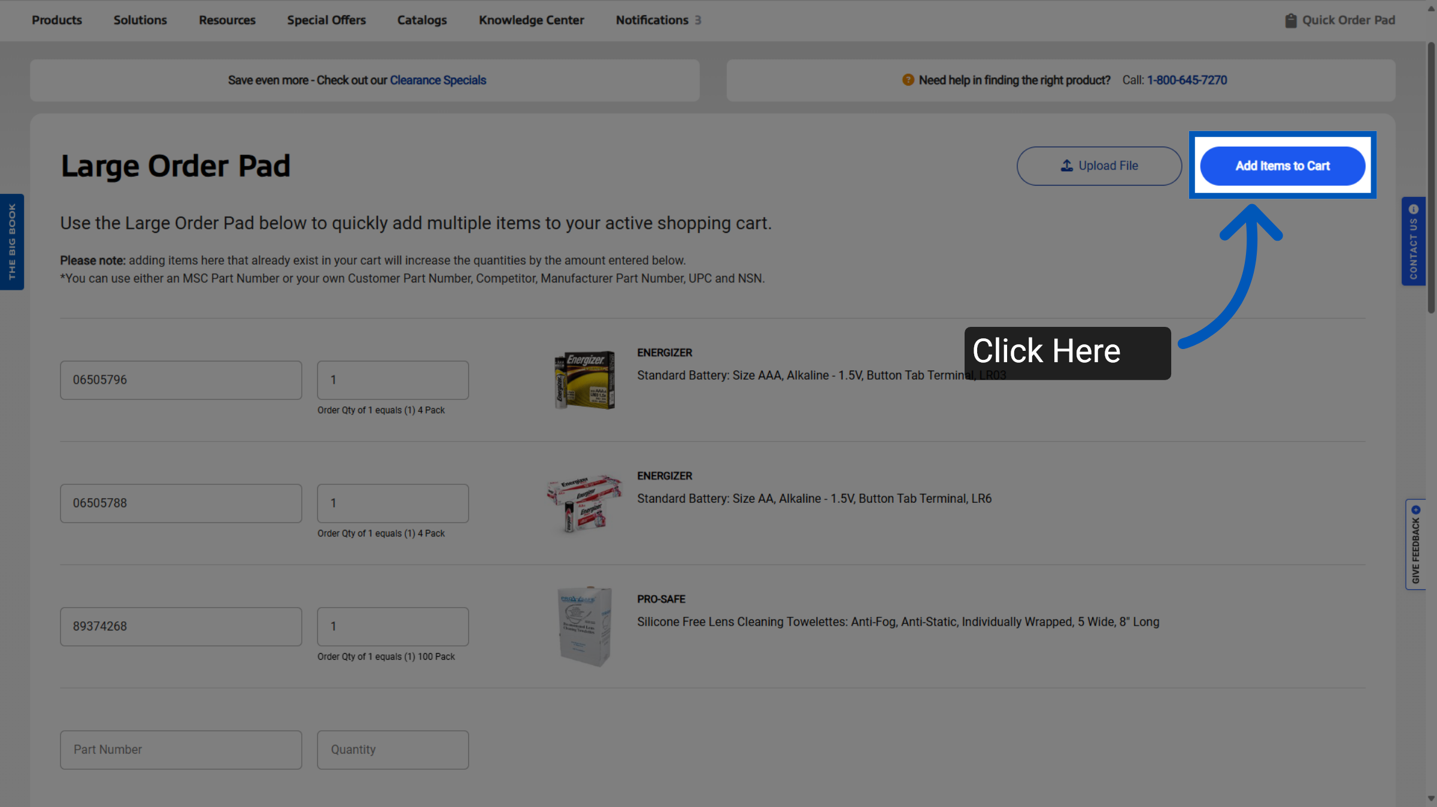Focus the empty Part Number field
Image resolution: width=1437 pixels, height=807 pixels.
[x=181, y=750]
